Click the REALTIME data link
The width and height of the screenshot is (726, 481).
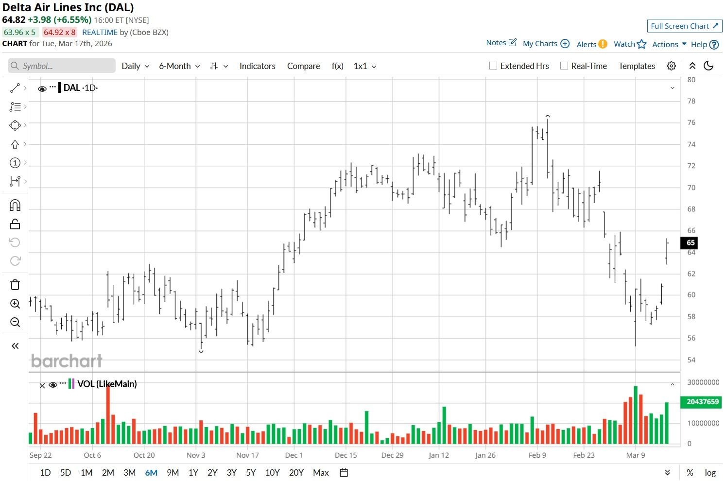100,32
